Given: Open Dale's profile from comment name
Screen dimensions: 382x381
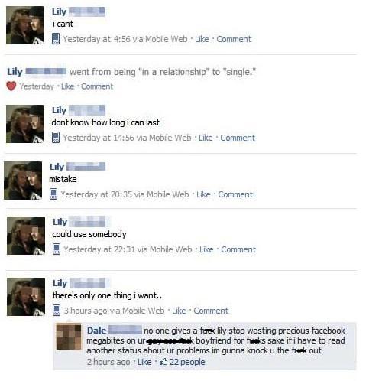Looking at the screenshot, I should 96,331.
